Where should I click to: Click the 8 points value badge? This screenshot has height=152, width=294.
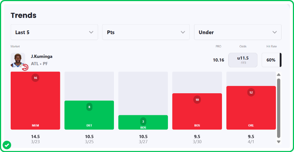tap(89, 107)
